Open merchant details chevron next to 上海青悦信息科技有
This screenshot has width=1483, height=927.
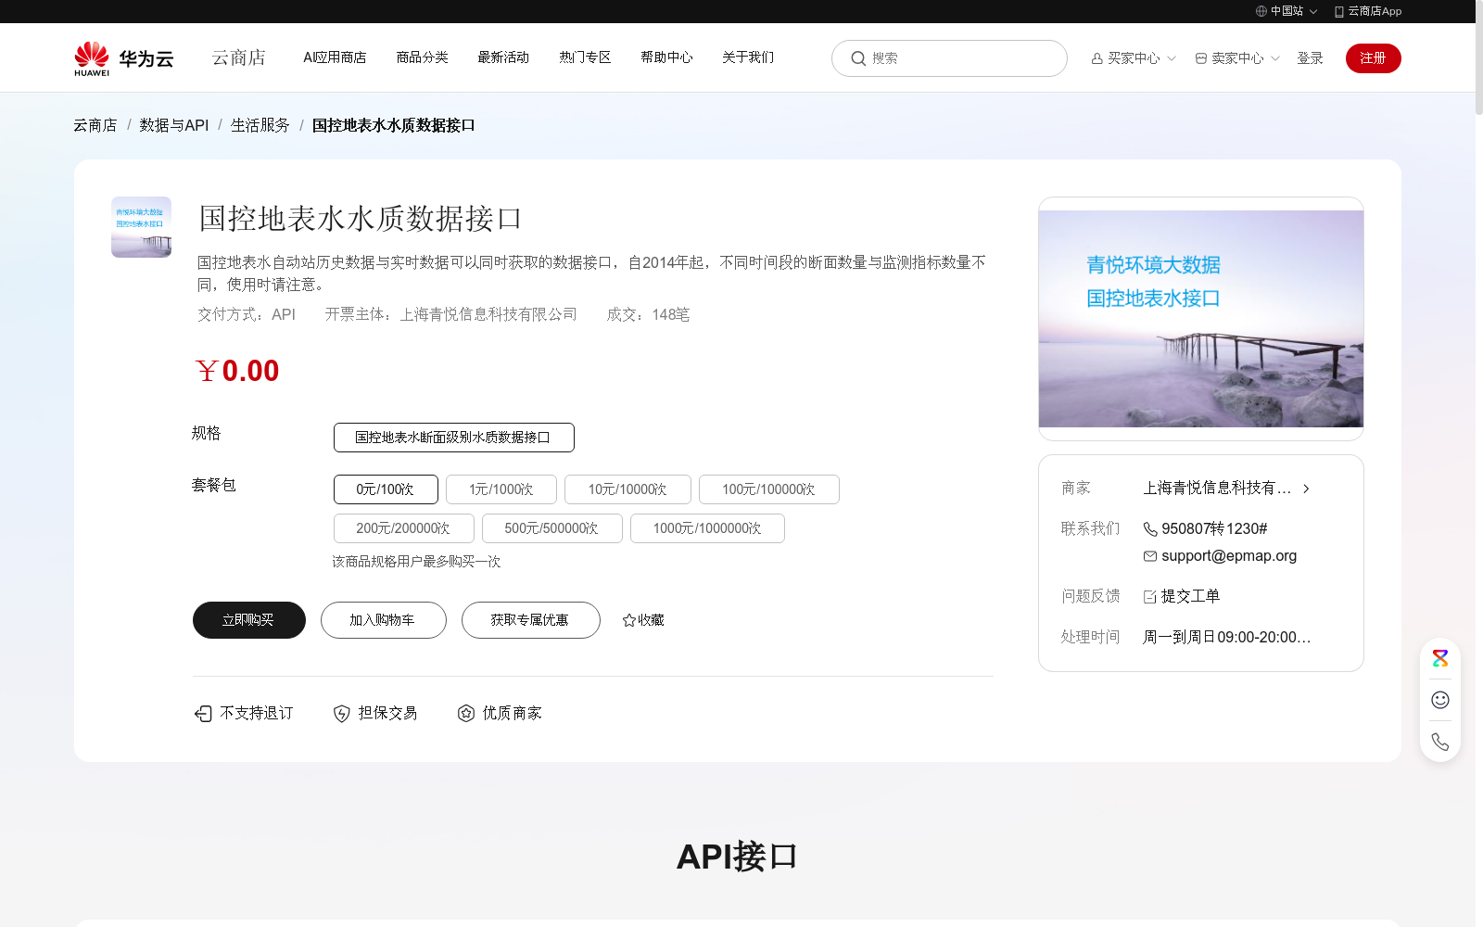[1306, 489]
